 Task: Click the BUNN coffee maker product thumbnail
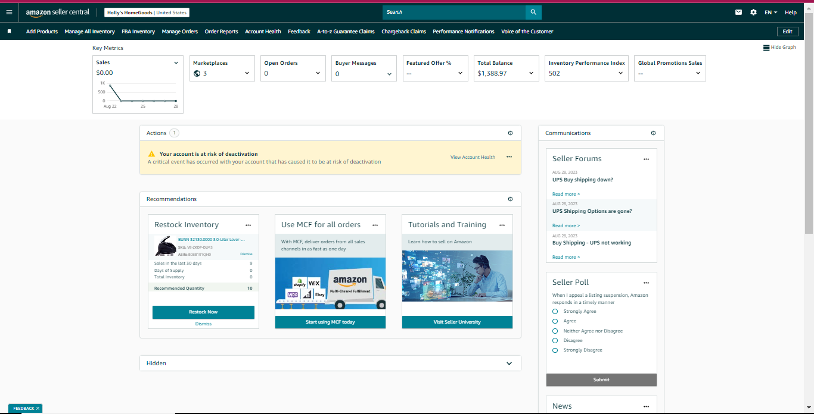point(164,246)
